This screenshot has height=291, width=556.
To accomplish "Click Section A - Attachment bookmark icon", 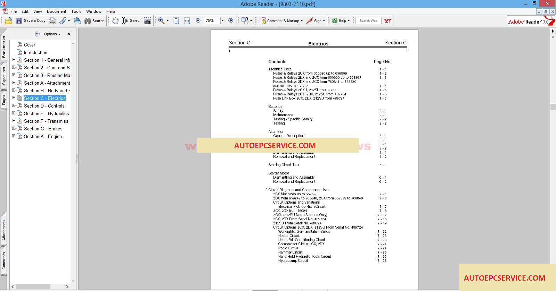I will pyautogui.click(x=19, y=83).
